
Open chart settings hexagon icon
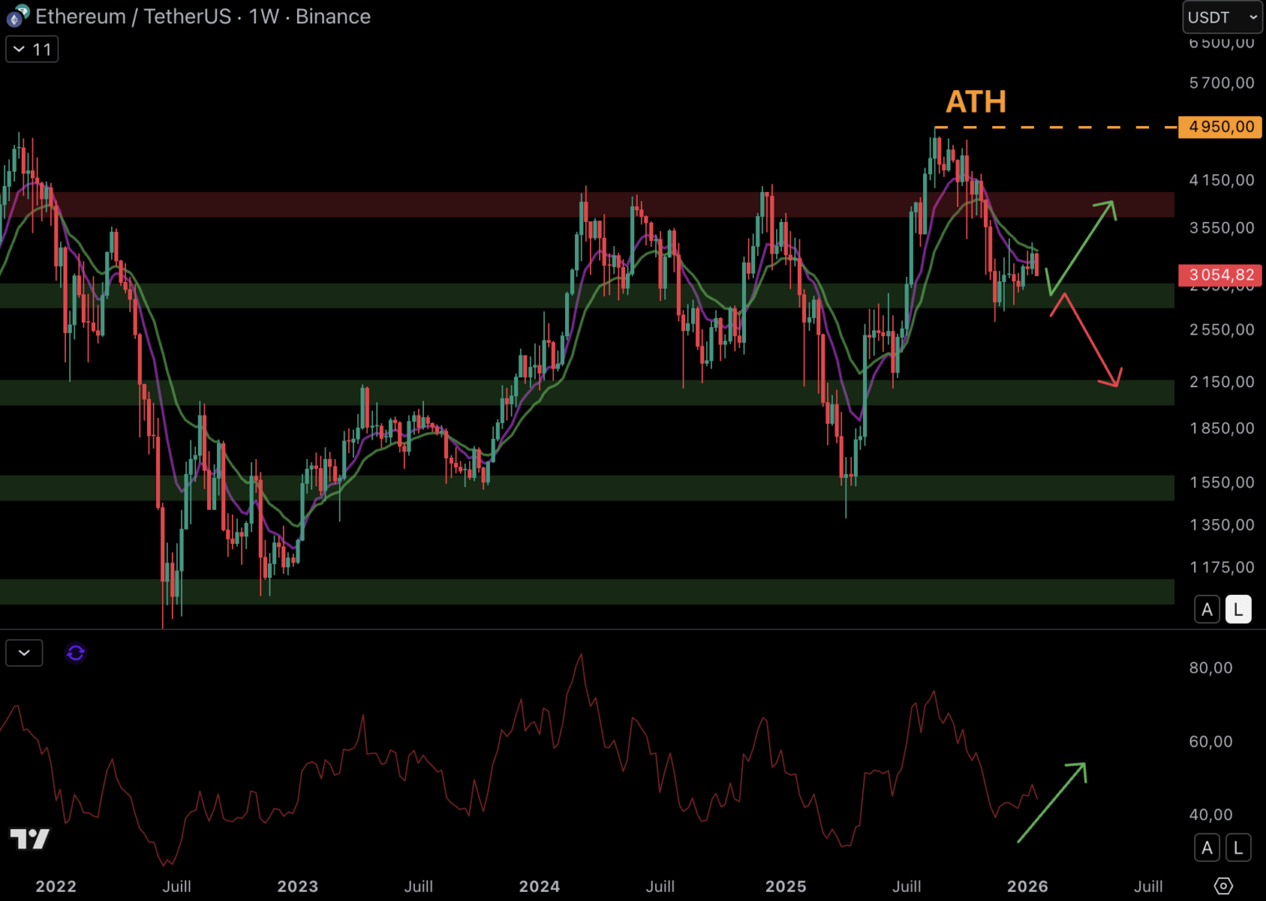[x=1223, y=886]
